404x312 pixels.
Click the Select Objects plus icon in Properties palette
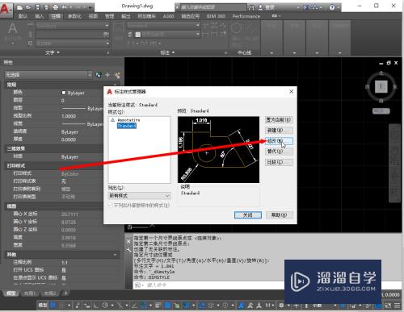coord(107,75)
